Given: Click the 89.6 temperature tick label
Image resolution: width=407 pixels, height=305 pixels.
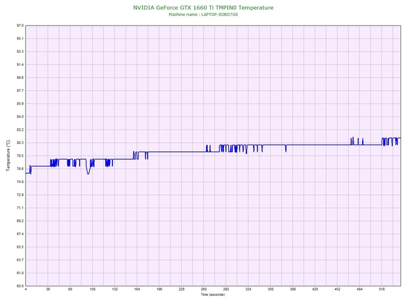Looking at the screenshot, I should pyautogui.click(x=19, y=78).
